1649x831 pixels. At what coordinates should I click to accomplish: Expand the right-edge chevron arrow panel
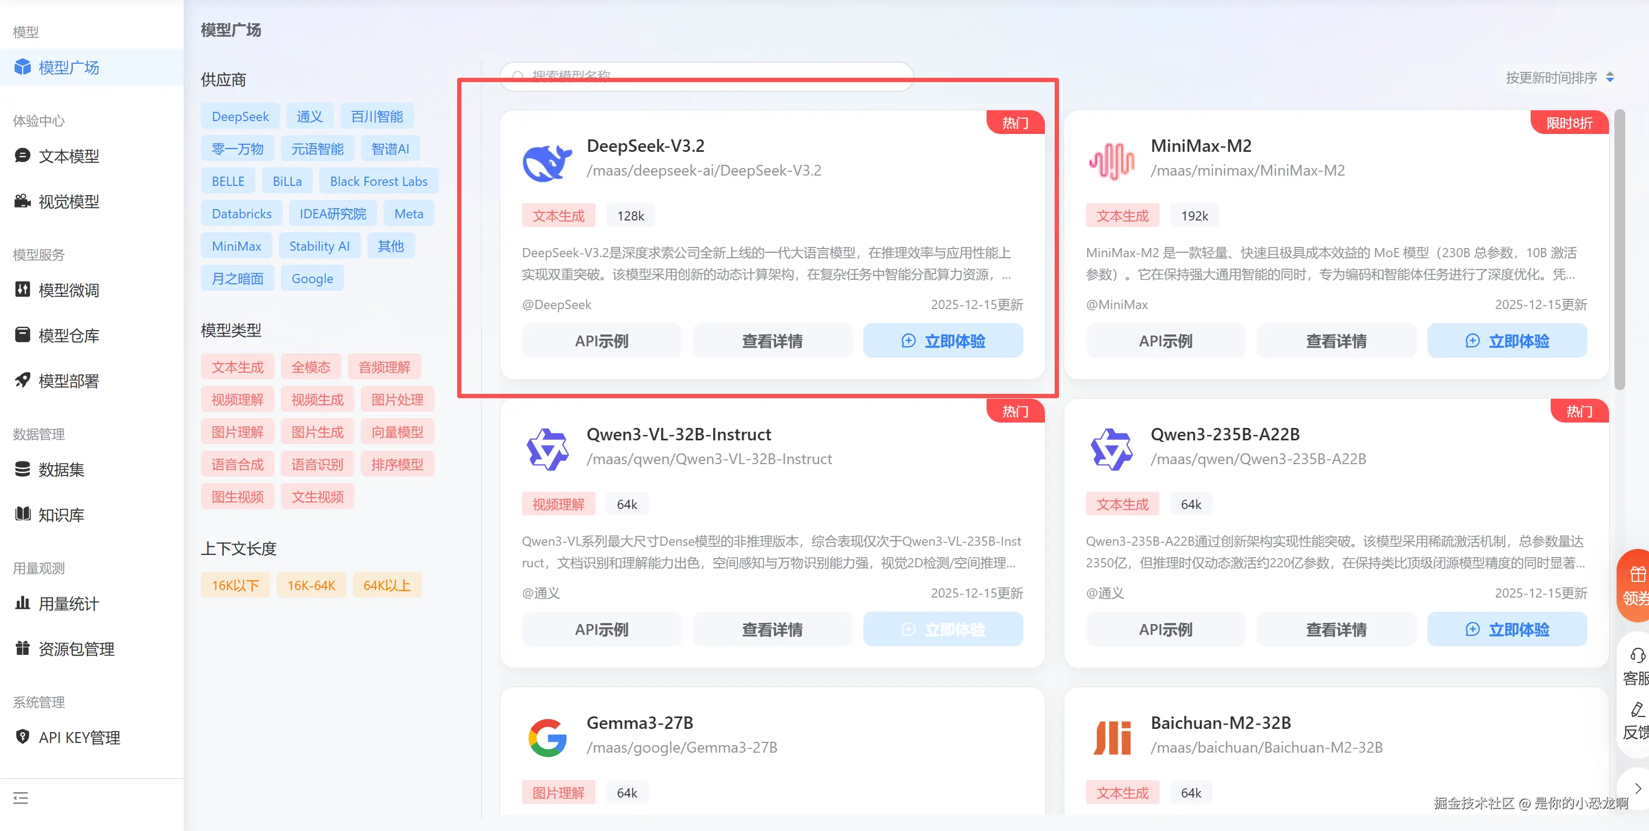pos(1637,788)
